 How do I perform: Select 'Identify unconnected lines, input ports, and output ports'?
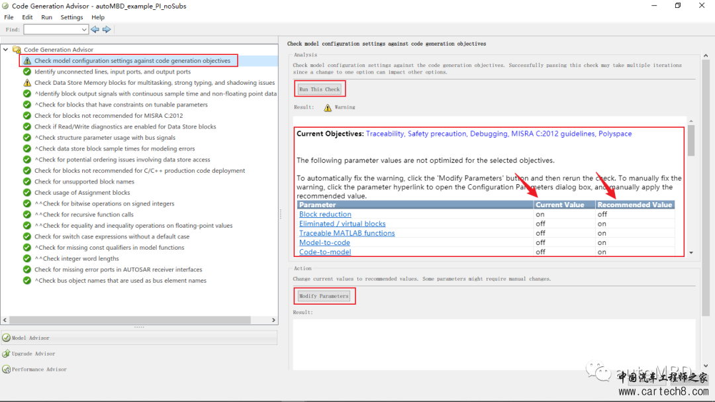[x=113, y=72]
